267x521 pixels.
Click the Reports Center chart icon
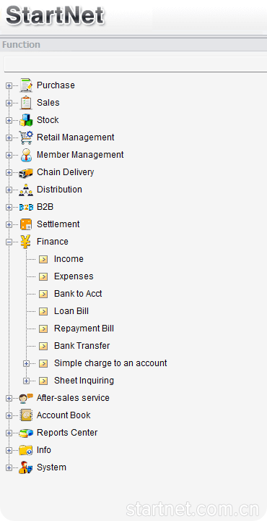coord(26,433)
